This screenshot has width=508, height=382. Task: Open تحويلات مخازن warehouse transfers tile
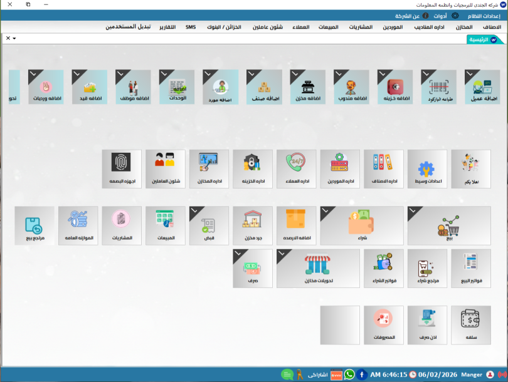tap(318, 268)
